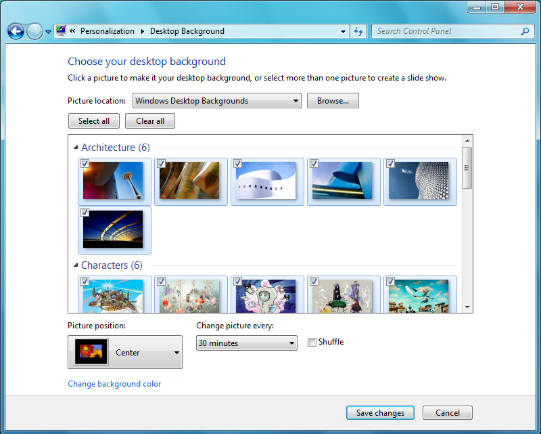Click the wallpaper list vertical scrollbar thumb
541x434 pixels.
click(x=467, y=167)
